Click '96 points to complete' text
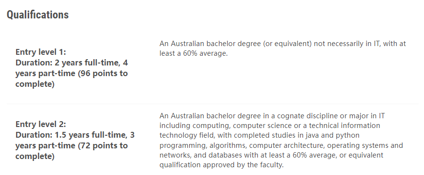This screenshot has height=175, width=424. coord(71,79)
